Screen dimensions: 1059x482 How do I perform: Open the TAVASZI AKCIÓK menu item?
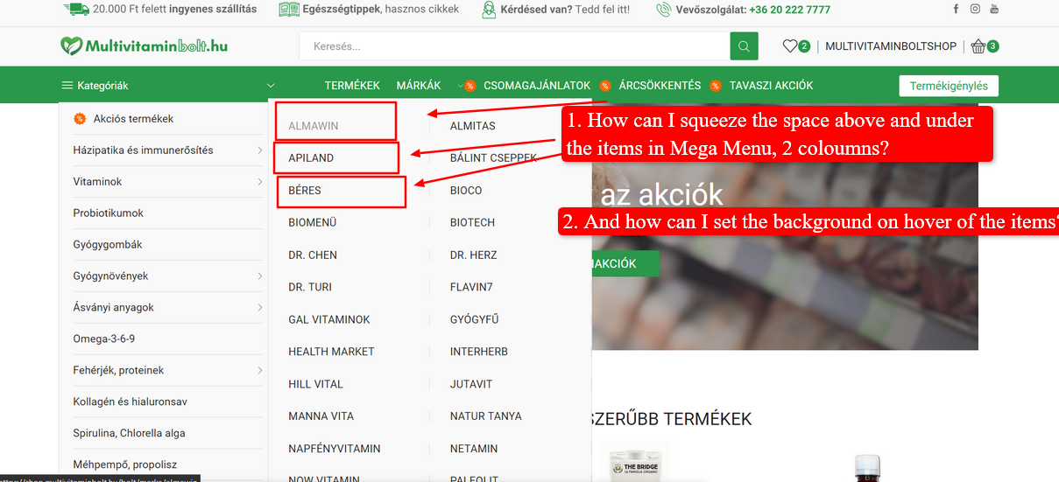pyautogui.click(x=771, y=86)
